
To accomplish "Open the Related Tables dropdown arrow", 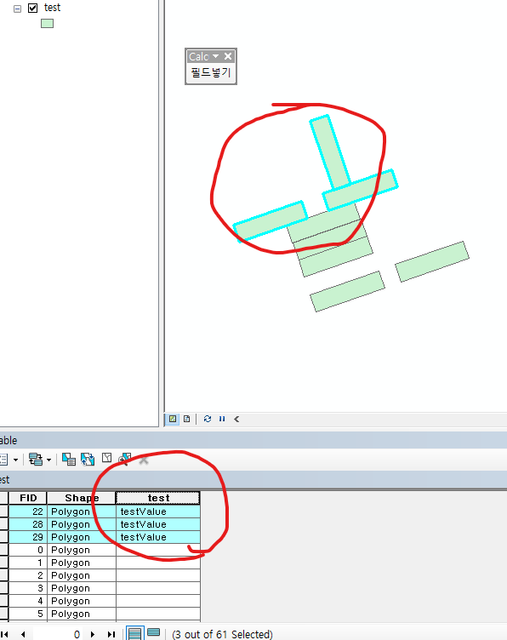I will click(49, 460).
